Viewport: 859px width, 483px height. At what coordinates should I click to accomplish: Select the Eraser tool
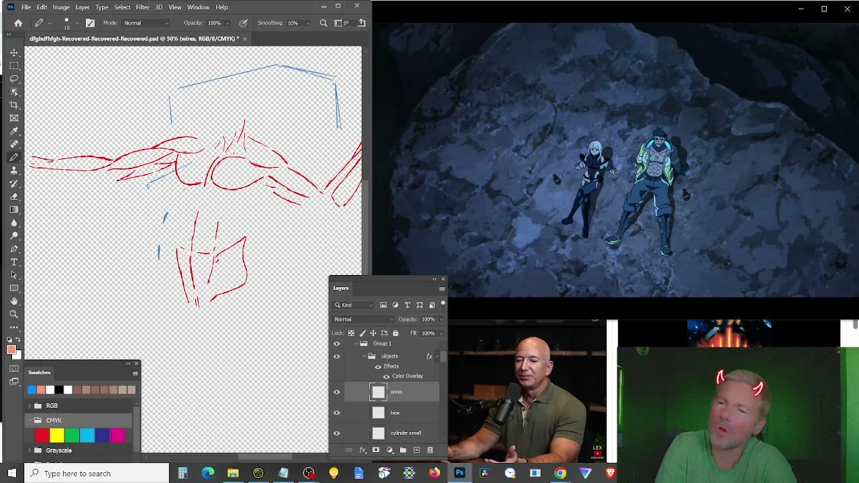(x=14, y=197)
